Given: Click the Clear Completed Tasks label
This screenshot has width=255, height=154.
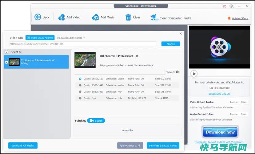Looking at the screenshot, I should point(175,18).
